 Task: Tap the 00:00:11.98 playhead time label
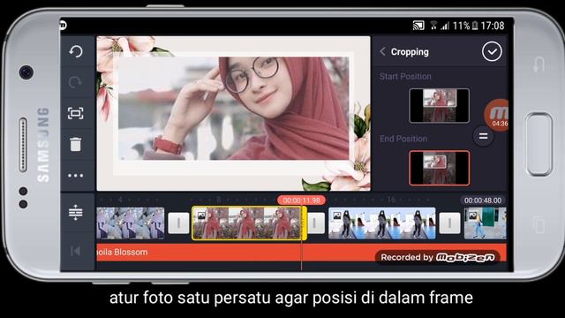(302, 201)
